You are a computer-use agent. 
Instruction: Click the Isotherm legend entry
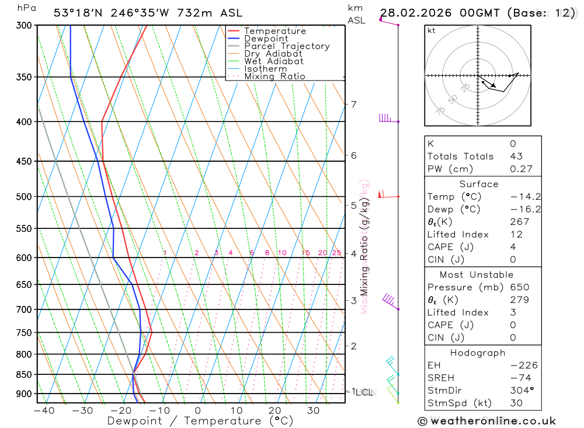[257, 69]
